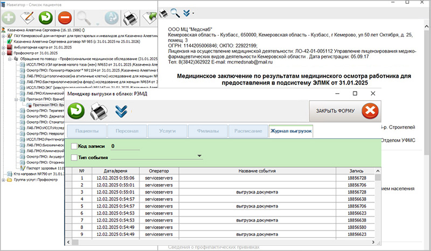The width and height of the screenshot is (431, 251).
Task: Collapse the 'Профосмотр от 31.01.2025' tree node
Action: [4, 53]
